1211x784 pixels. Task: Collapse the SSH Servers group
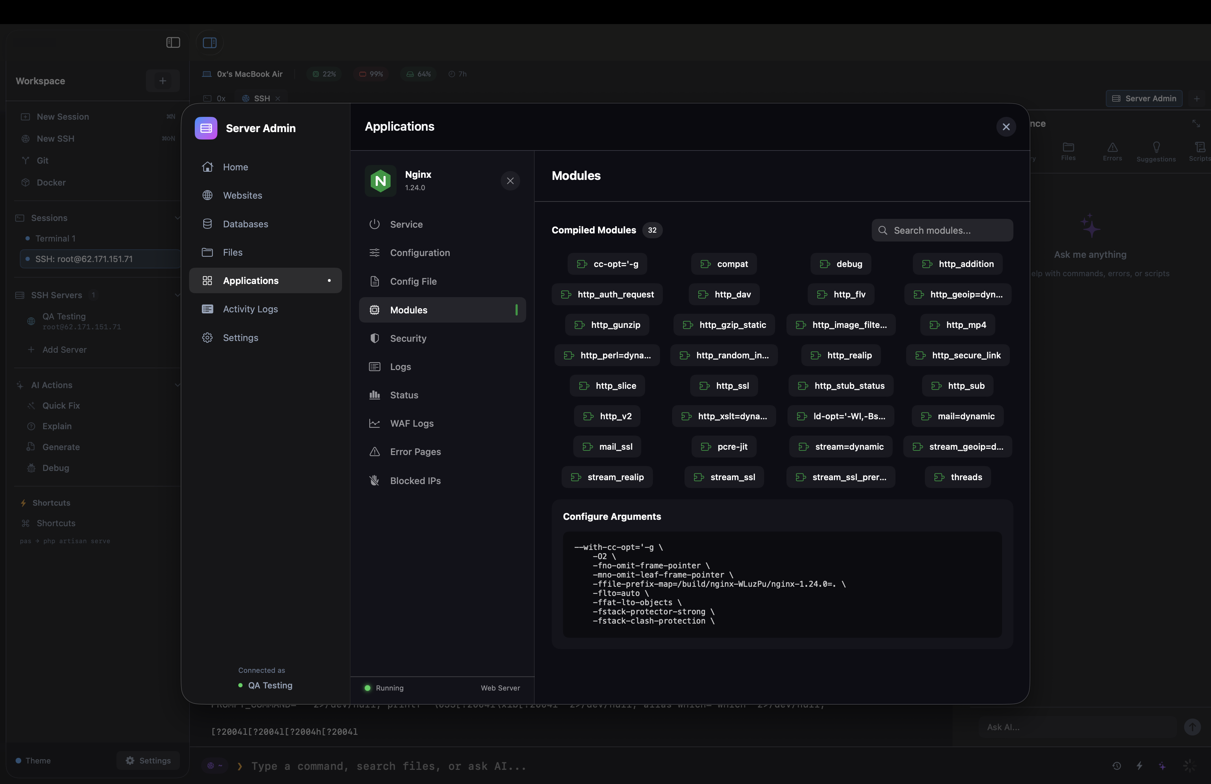pyautogui.click(x=177, y=295)
